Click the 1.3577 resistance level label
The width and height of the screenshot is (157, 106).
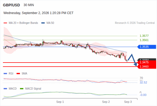tap(144, 36)
